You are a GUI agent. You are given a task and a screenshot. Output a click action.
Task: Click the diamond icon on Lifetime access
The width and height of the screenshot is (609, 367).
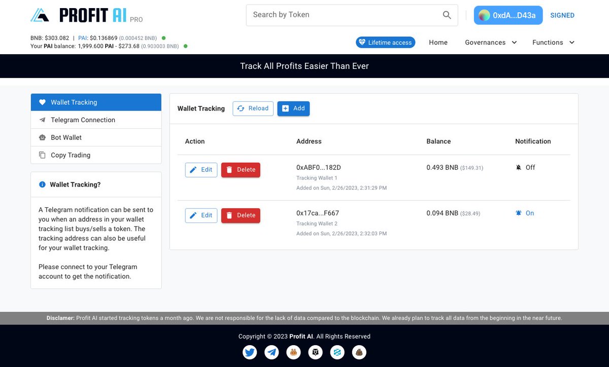362,43
